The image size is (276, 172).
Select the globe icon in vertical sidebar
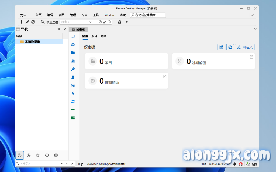(73, 45)
